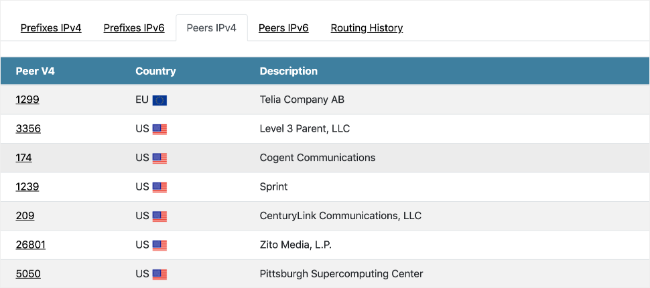650x288 pixels.
Task: Go to the Peers IPv6 tab
Action: click(283, 28)
